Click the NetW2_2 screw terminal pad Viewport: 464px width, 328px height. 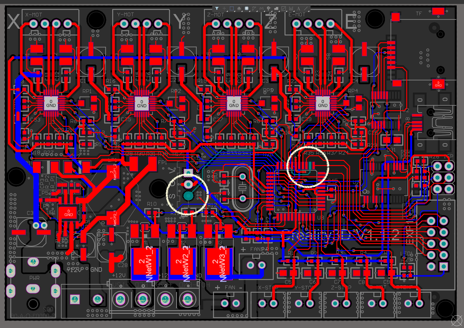pos(188,299)
